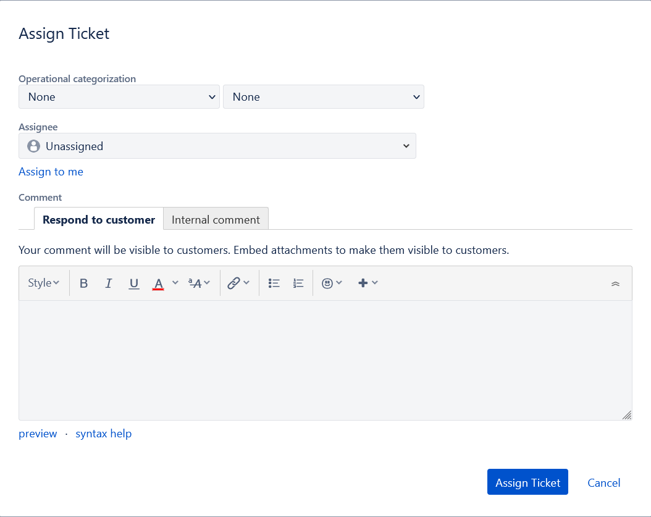Switch to Respond to customer tab
Screen dimensions: 651x517
(99, 219)
